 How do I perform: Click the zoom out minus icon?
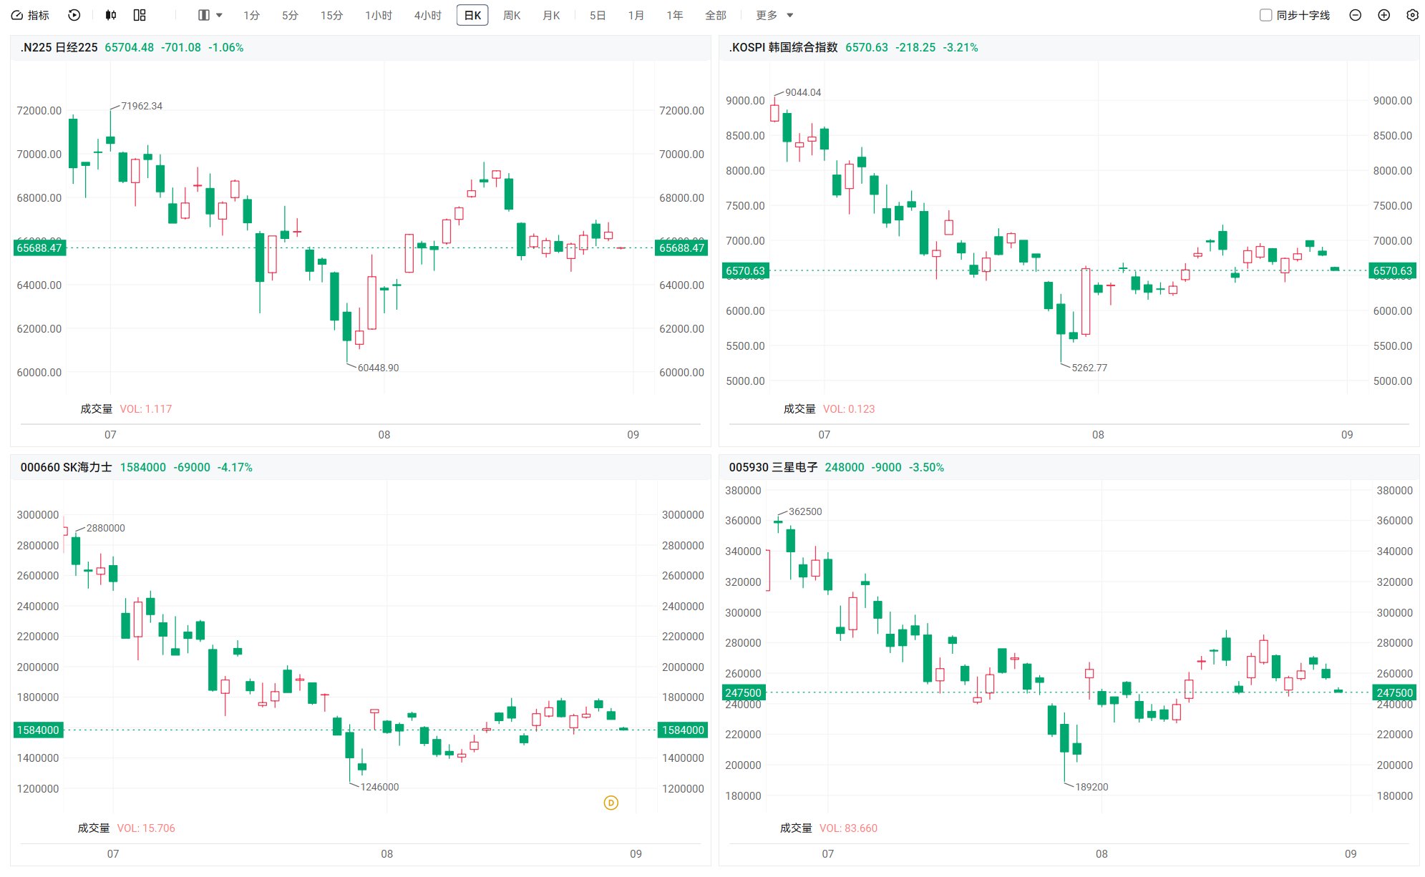point(1355,15)
